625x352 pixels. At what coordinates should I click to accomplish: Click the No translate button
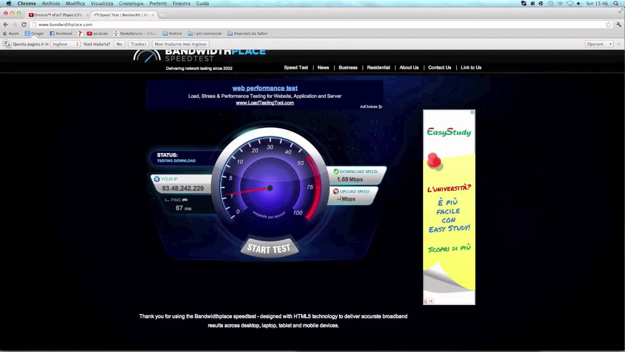click(119, 44)
